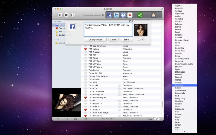Toggle favorite heart for TV – ATV

pos(86,89)
